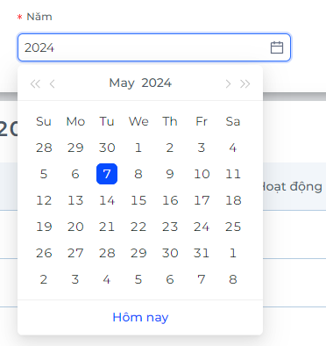Choose June 8 in the last row
Image resolution: width=326 pixels, height=346 pixels.
pos(233,279)
